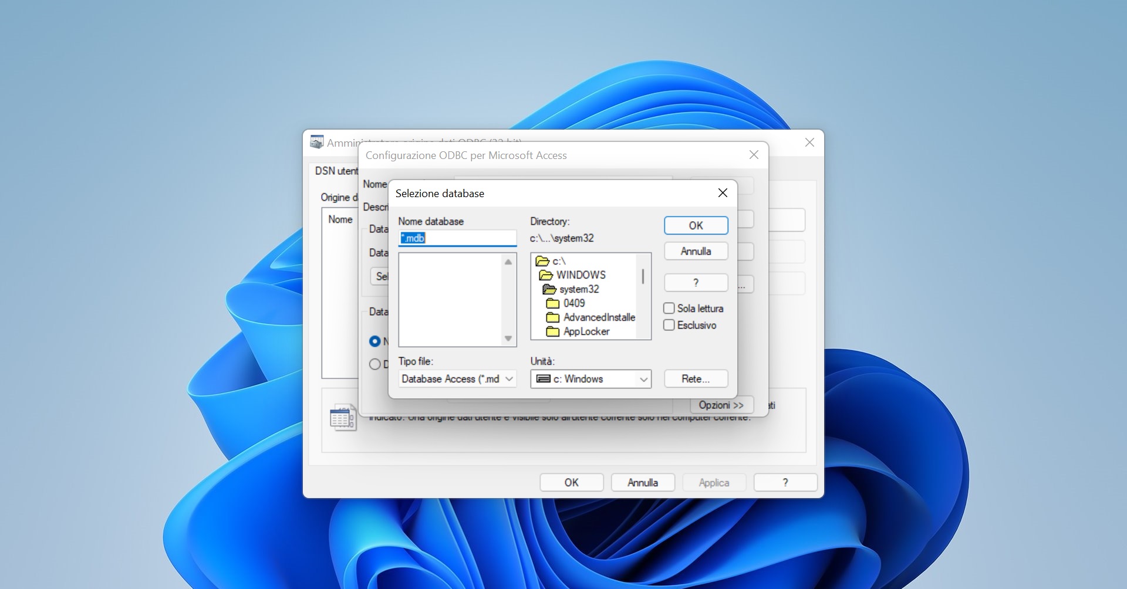
Task: Focus the Nome database text field
Action: 457,238
